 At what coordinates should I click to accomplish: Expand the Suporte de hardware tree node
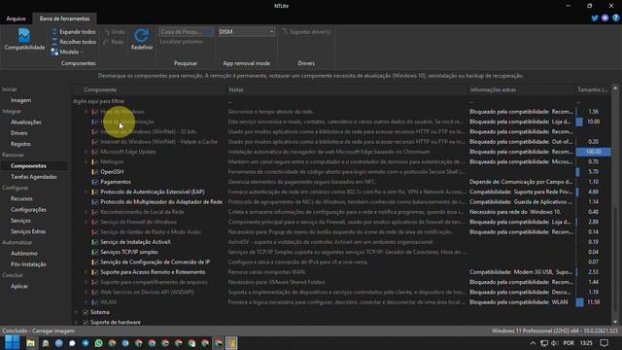click(x=76, y=322)
